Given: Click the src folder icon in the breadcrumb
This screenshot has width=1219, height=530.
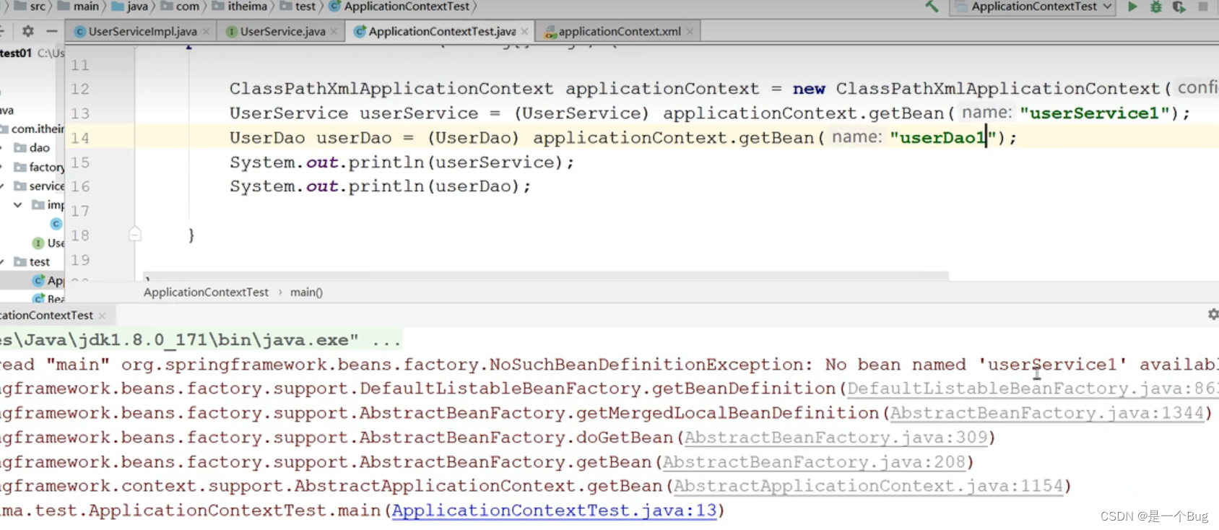Looking at the screenshot, I should pyautogui.click(x=19, y=6).
